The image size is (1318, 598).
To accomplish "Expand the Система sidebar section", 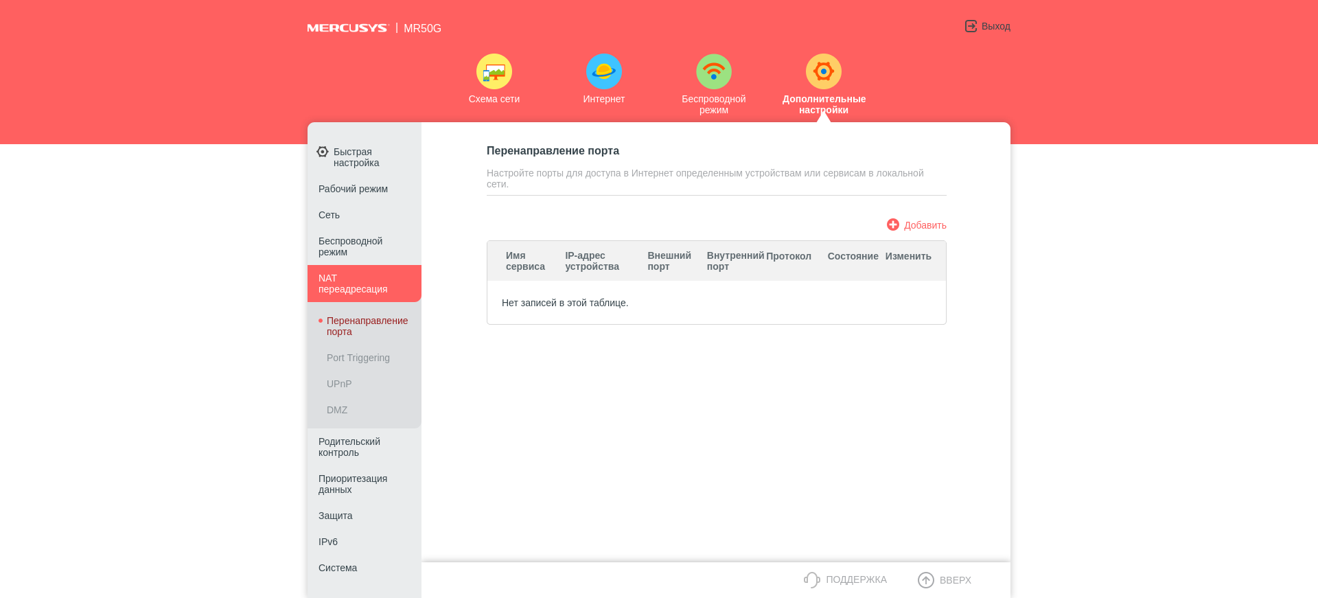I will click(338, 568).
